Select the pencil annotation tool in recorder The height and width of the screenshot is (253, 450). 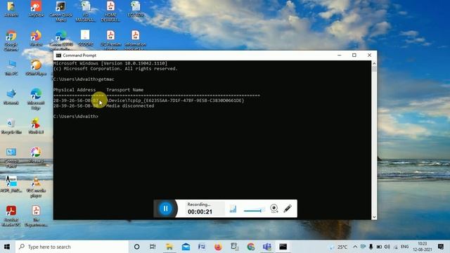288,209
